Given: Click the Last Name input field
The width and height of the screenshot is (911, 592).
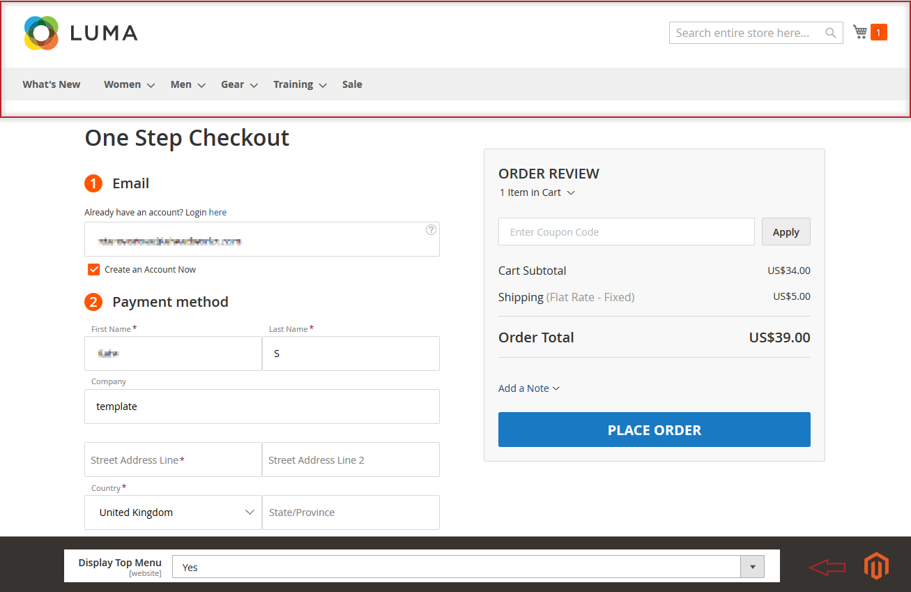Looking at the screenshot, I should point(351,354).
